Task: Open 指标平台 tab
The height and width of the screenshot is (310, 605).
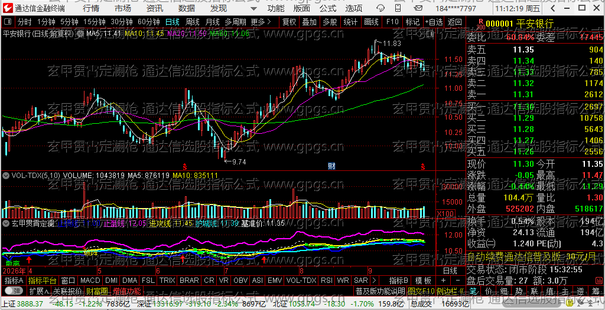Action: click(x=43, y=280)
